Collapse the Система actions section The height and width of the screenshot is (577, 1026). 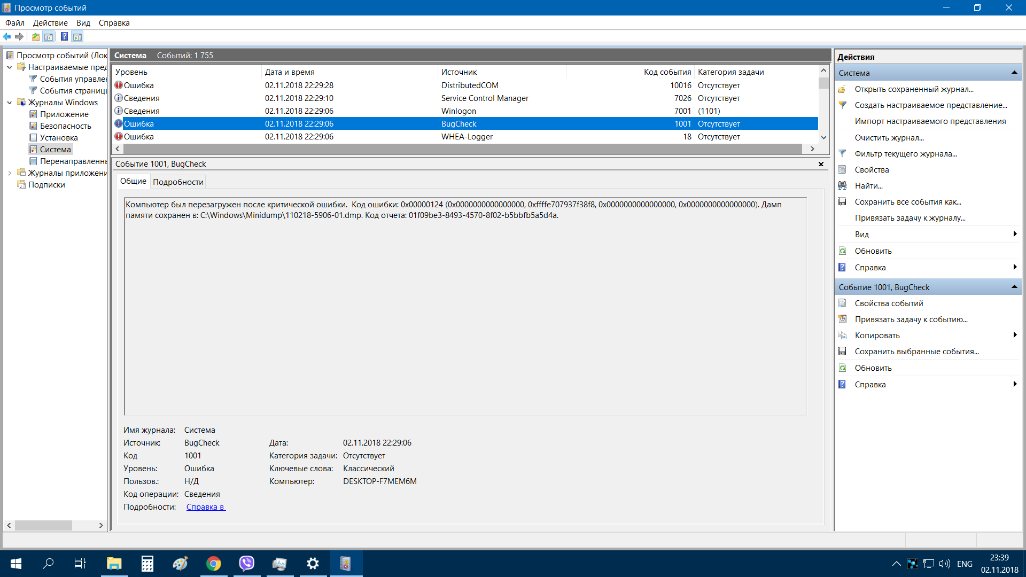(1014, 73)
